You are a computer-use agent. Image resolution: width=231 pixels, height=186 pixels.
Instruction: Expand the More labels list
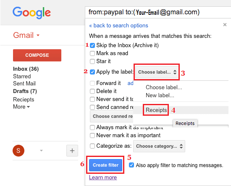pos(21,106)
